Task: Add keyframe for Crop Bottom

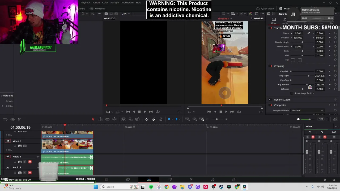Action: tap(330, 85)
